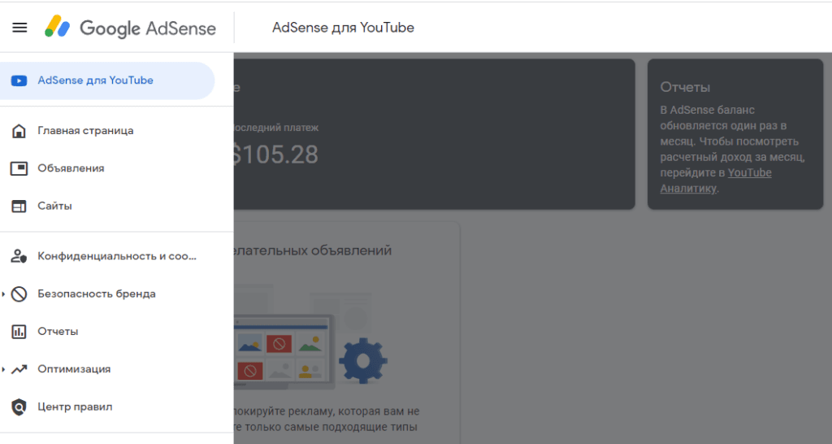Click the shield icon beside Центр правил
The image size is (832, 444).
pos(19,407)
